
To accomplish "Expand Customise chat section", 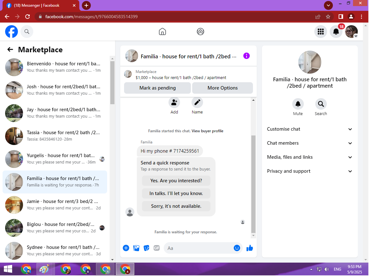I will [x=310, y=129].
